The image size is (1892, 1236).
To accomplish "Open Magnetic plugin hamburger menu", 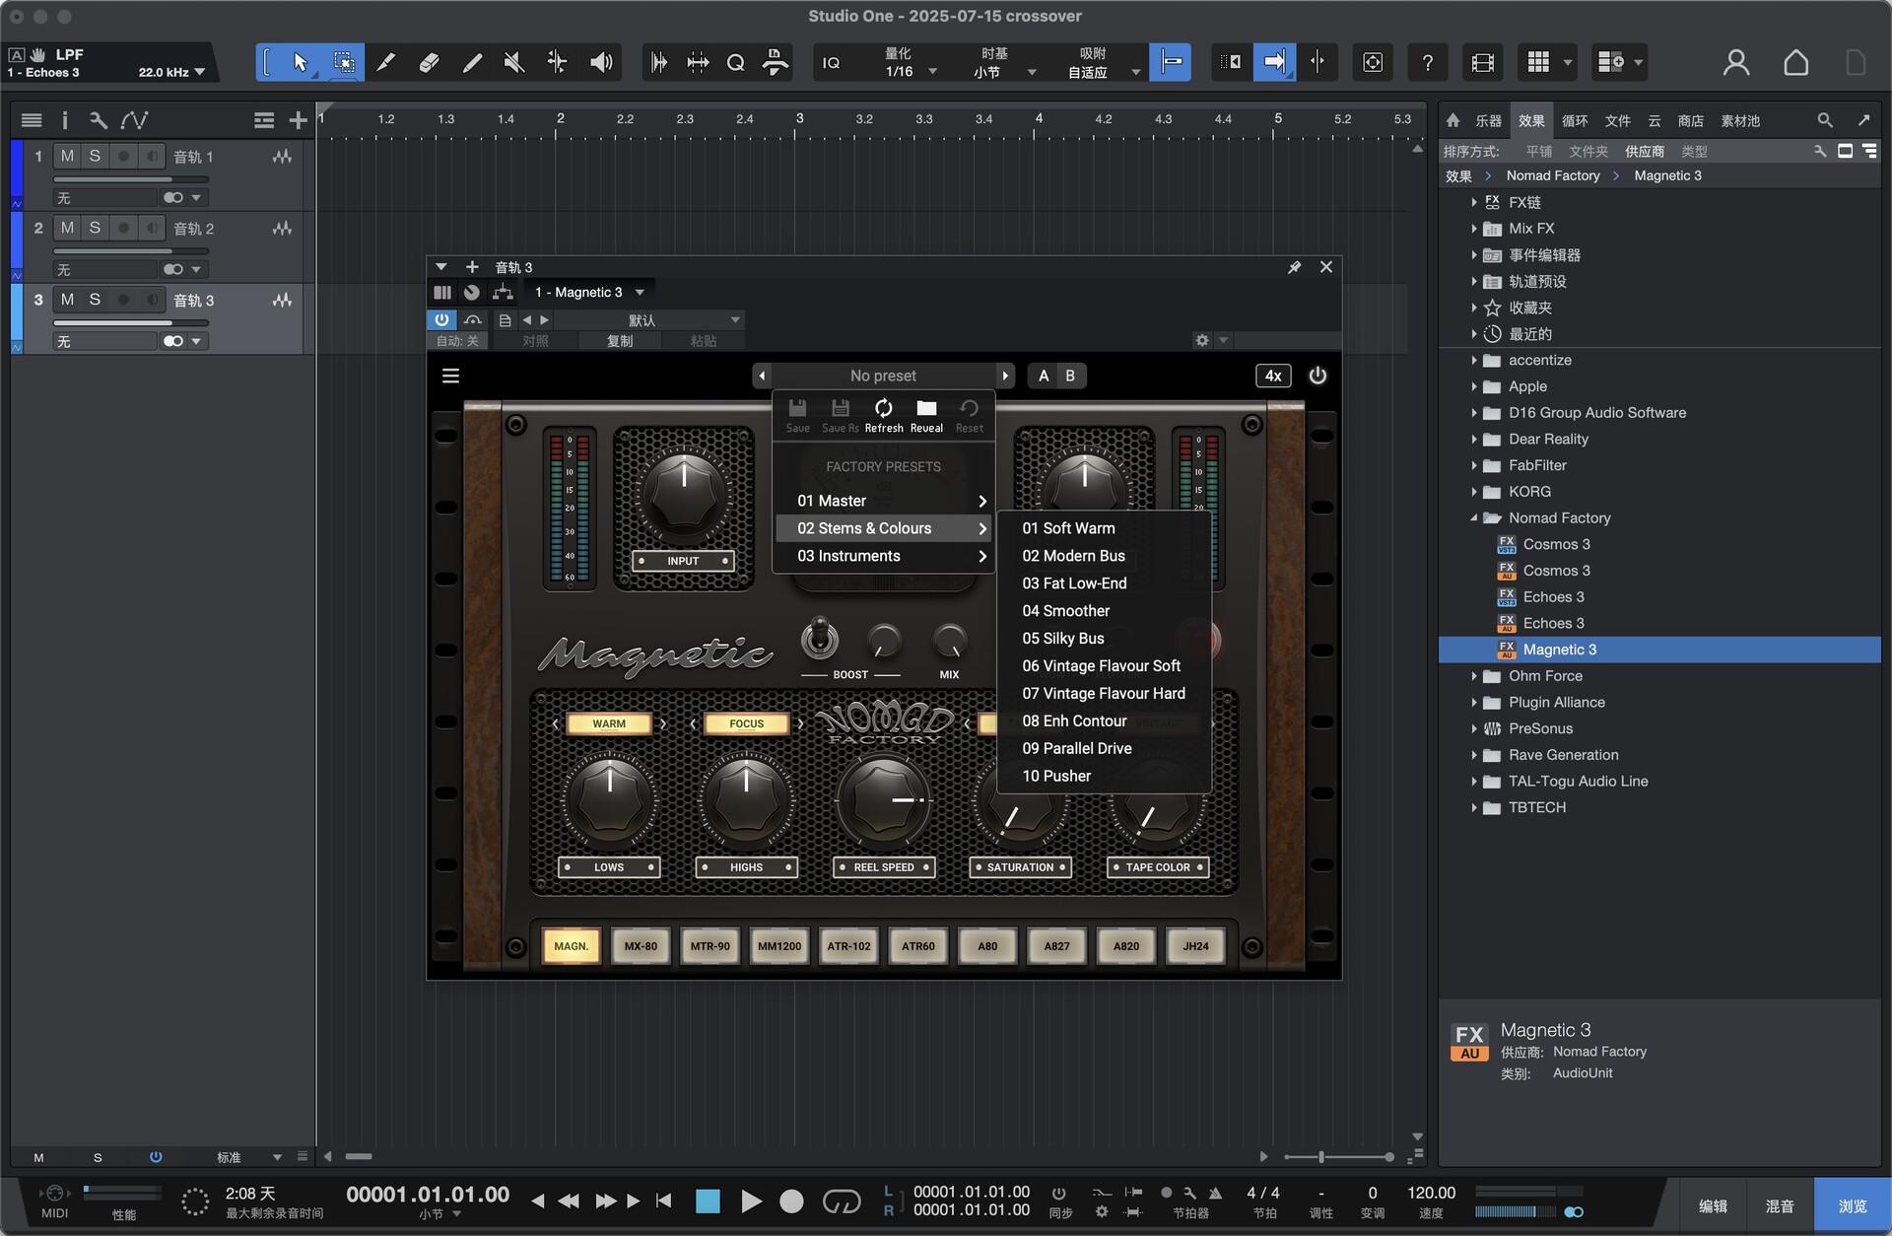I will [x=450, y=376].
